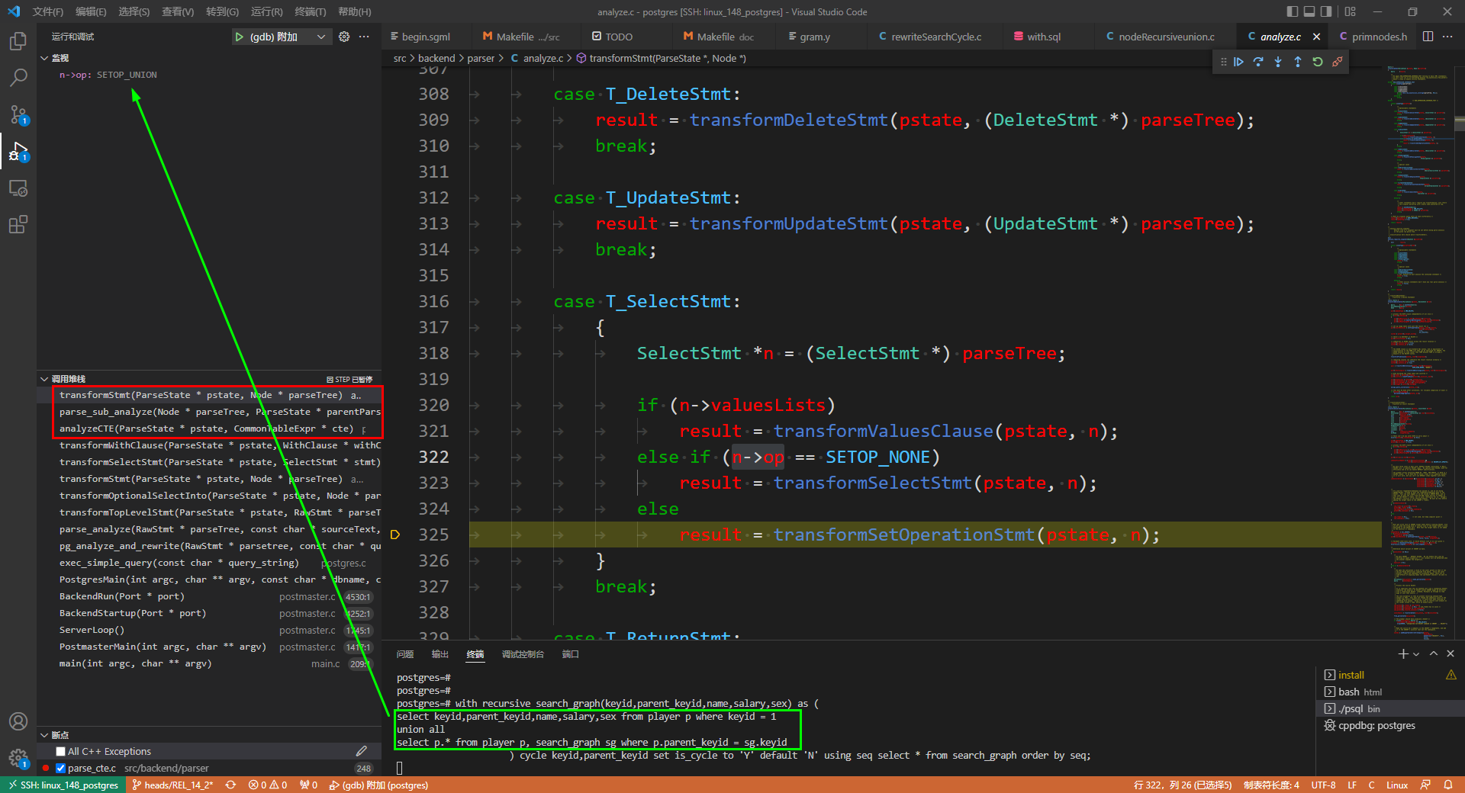Screen dimensions: 1465x793
Task: Open the 运行(R) menu
Action: (266, 11)
